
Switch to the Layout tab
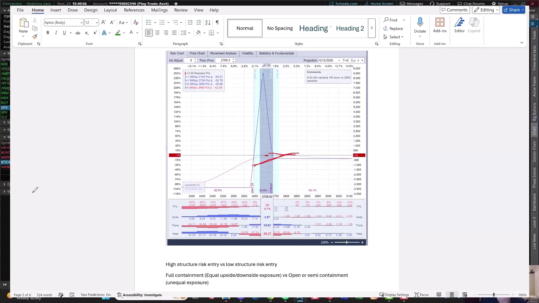pos(110,10)
